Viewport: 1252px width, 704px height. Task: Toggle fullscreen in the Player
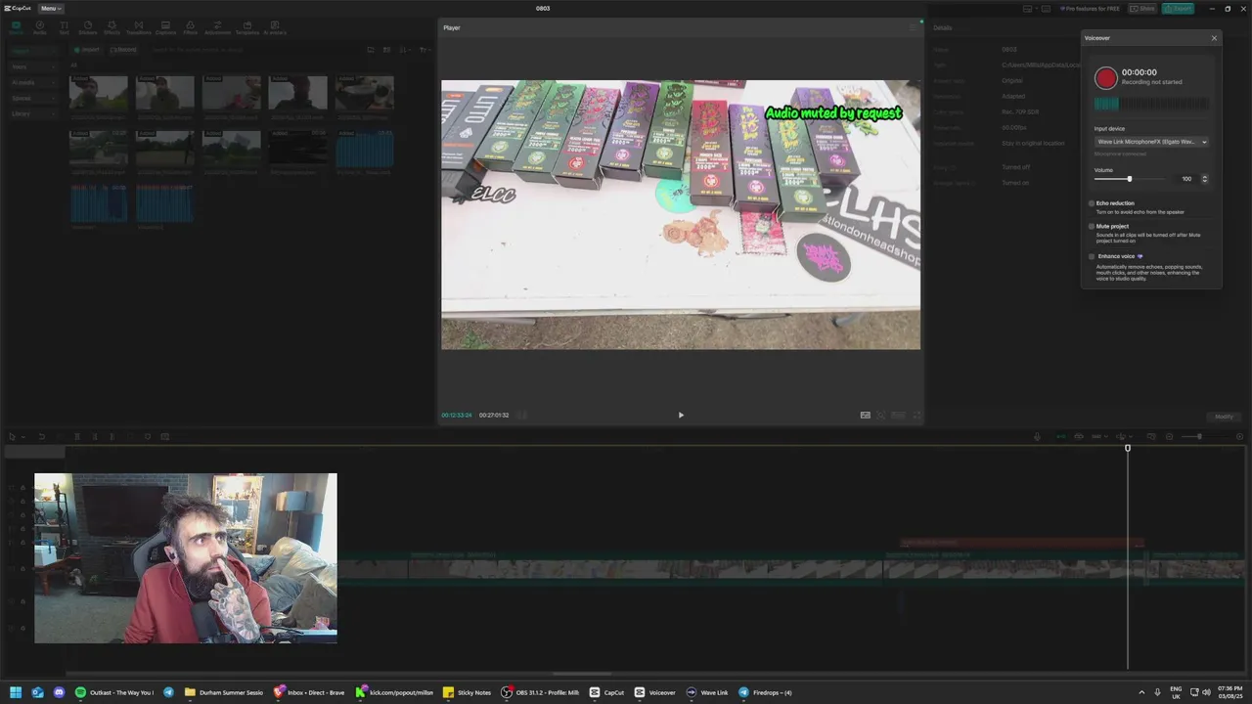coord(917,415)
